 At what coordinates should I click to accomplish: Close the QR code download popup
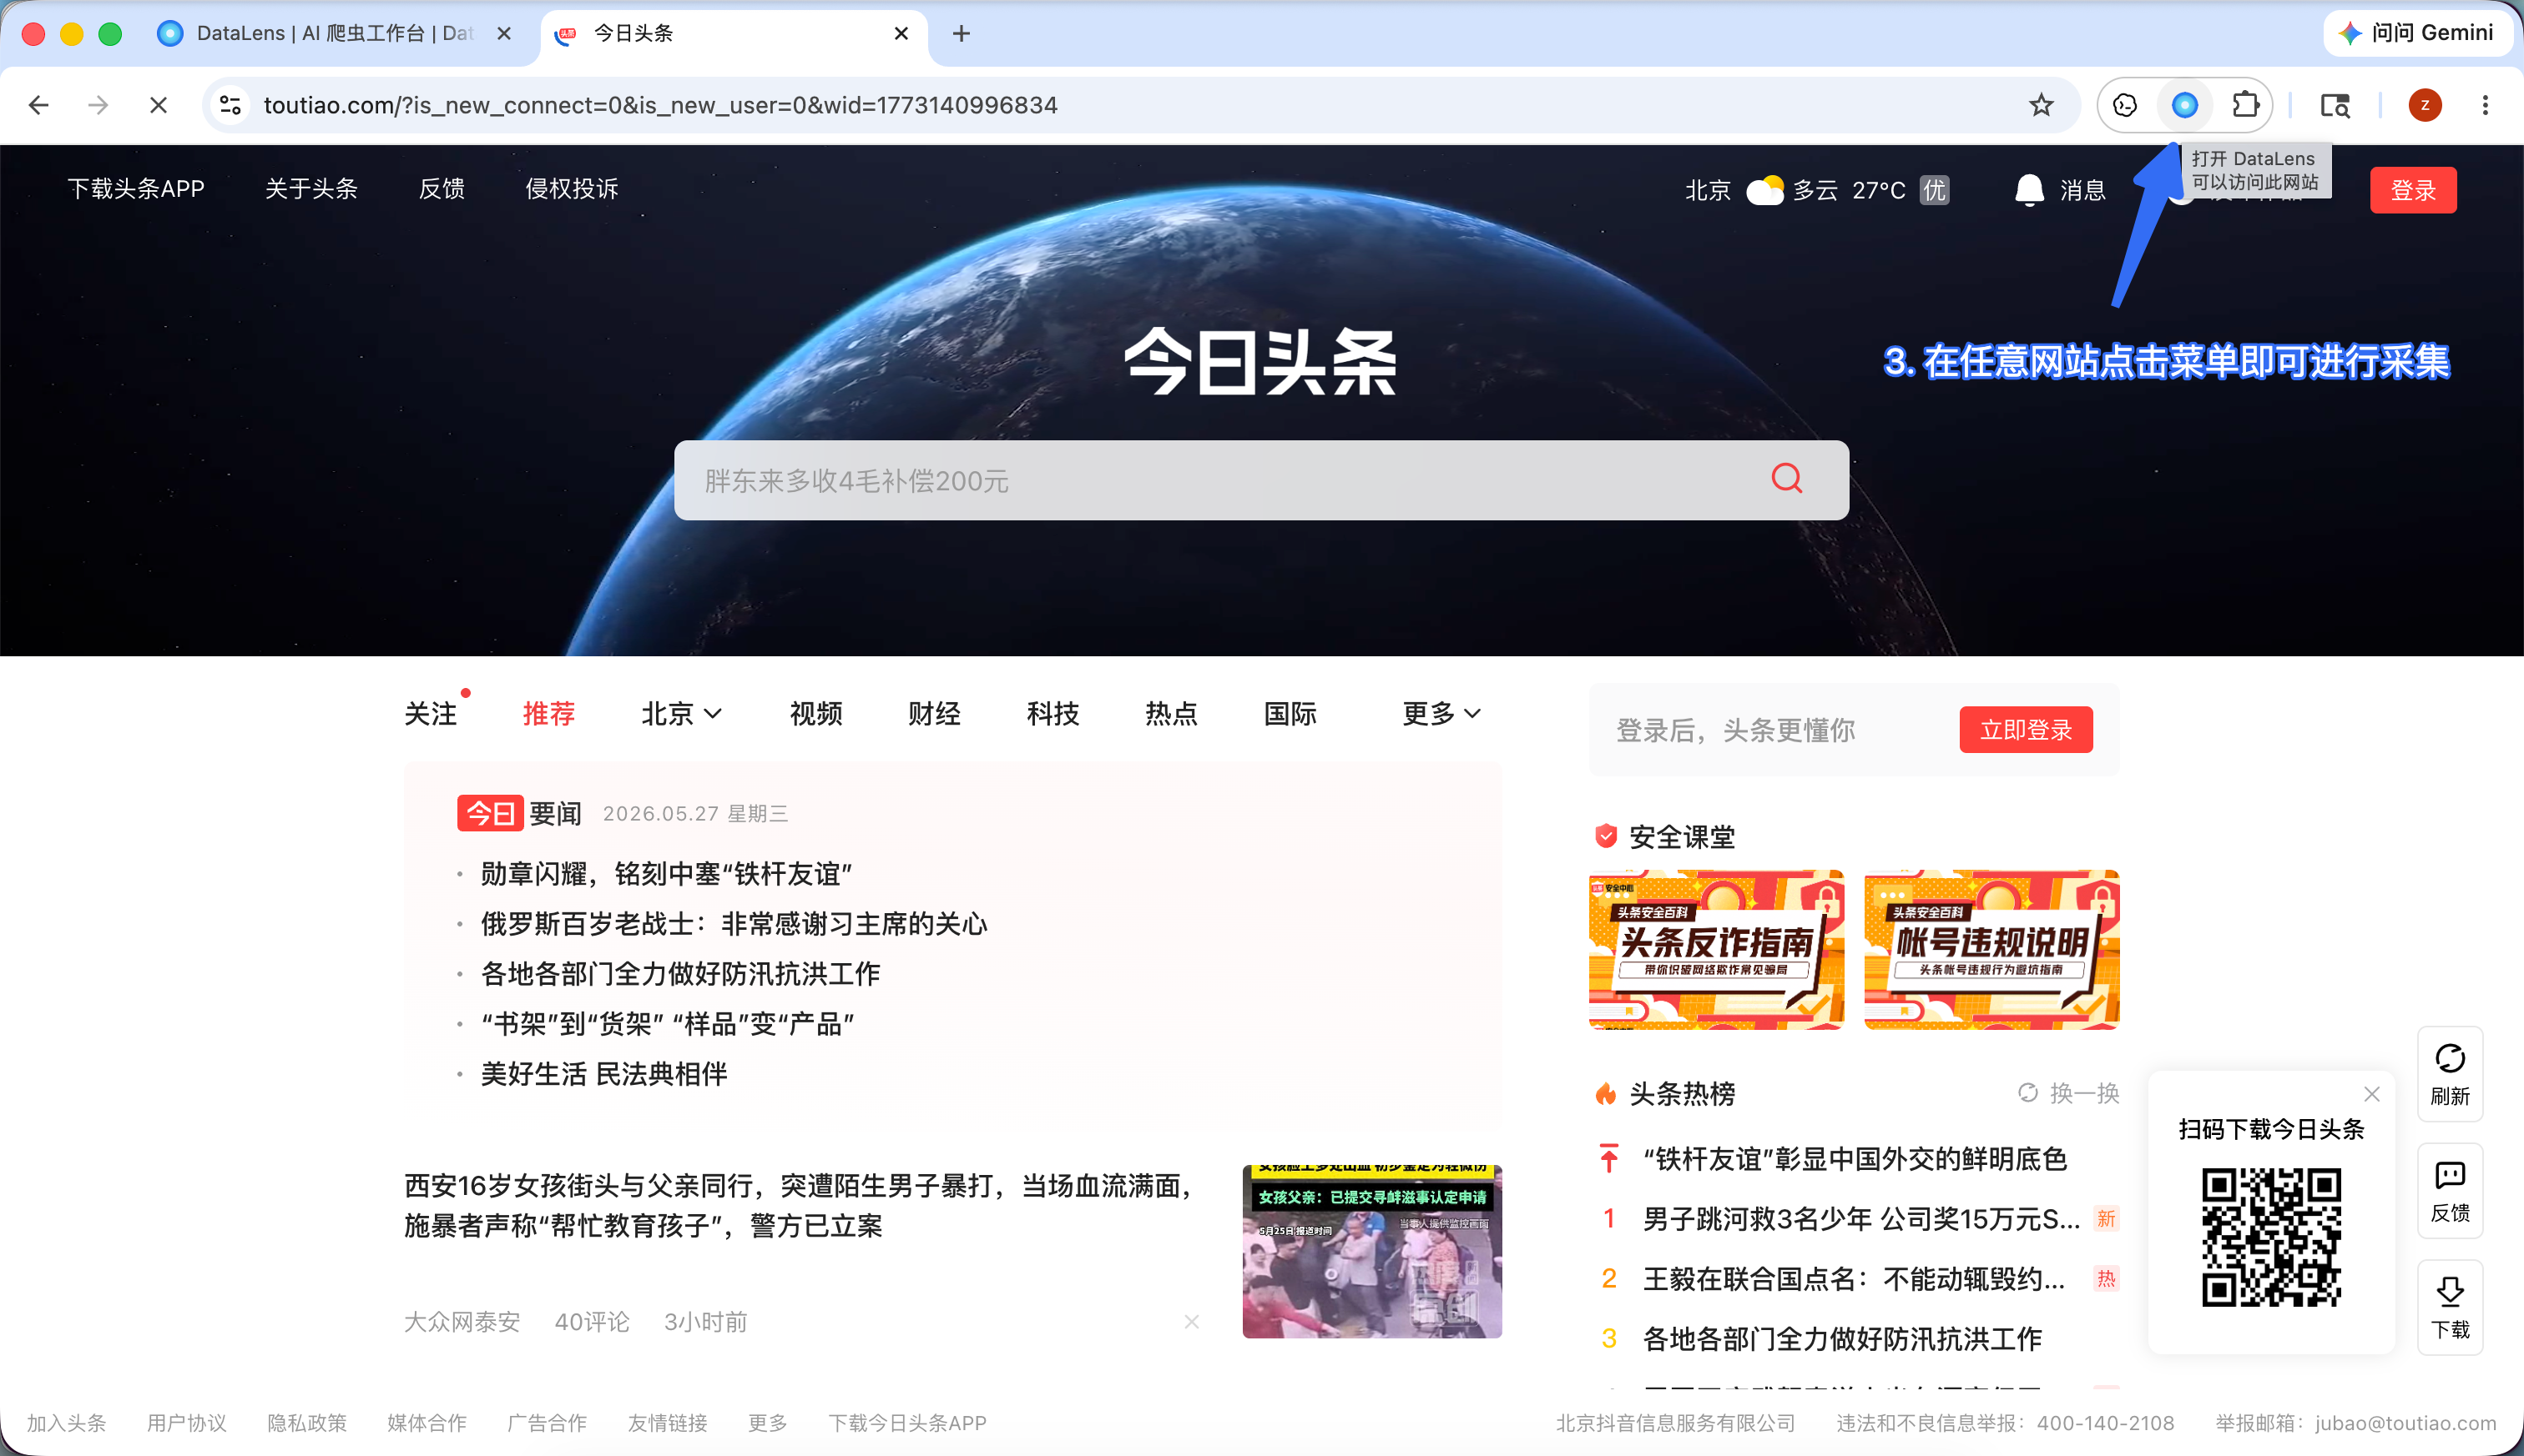(2371, 1093)
